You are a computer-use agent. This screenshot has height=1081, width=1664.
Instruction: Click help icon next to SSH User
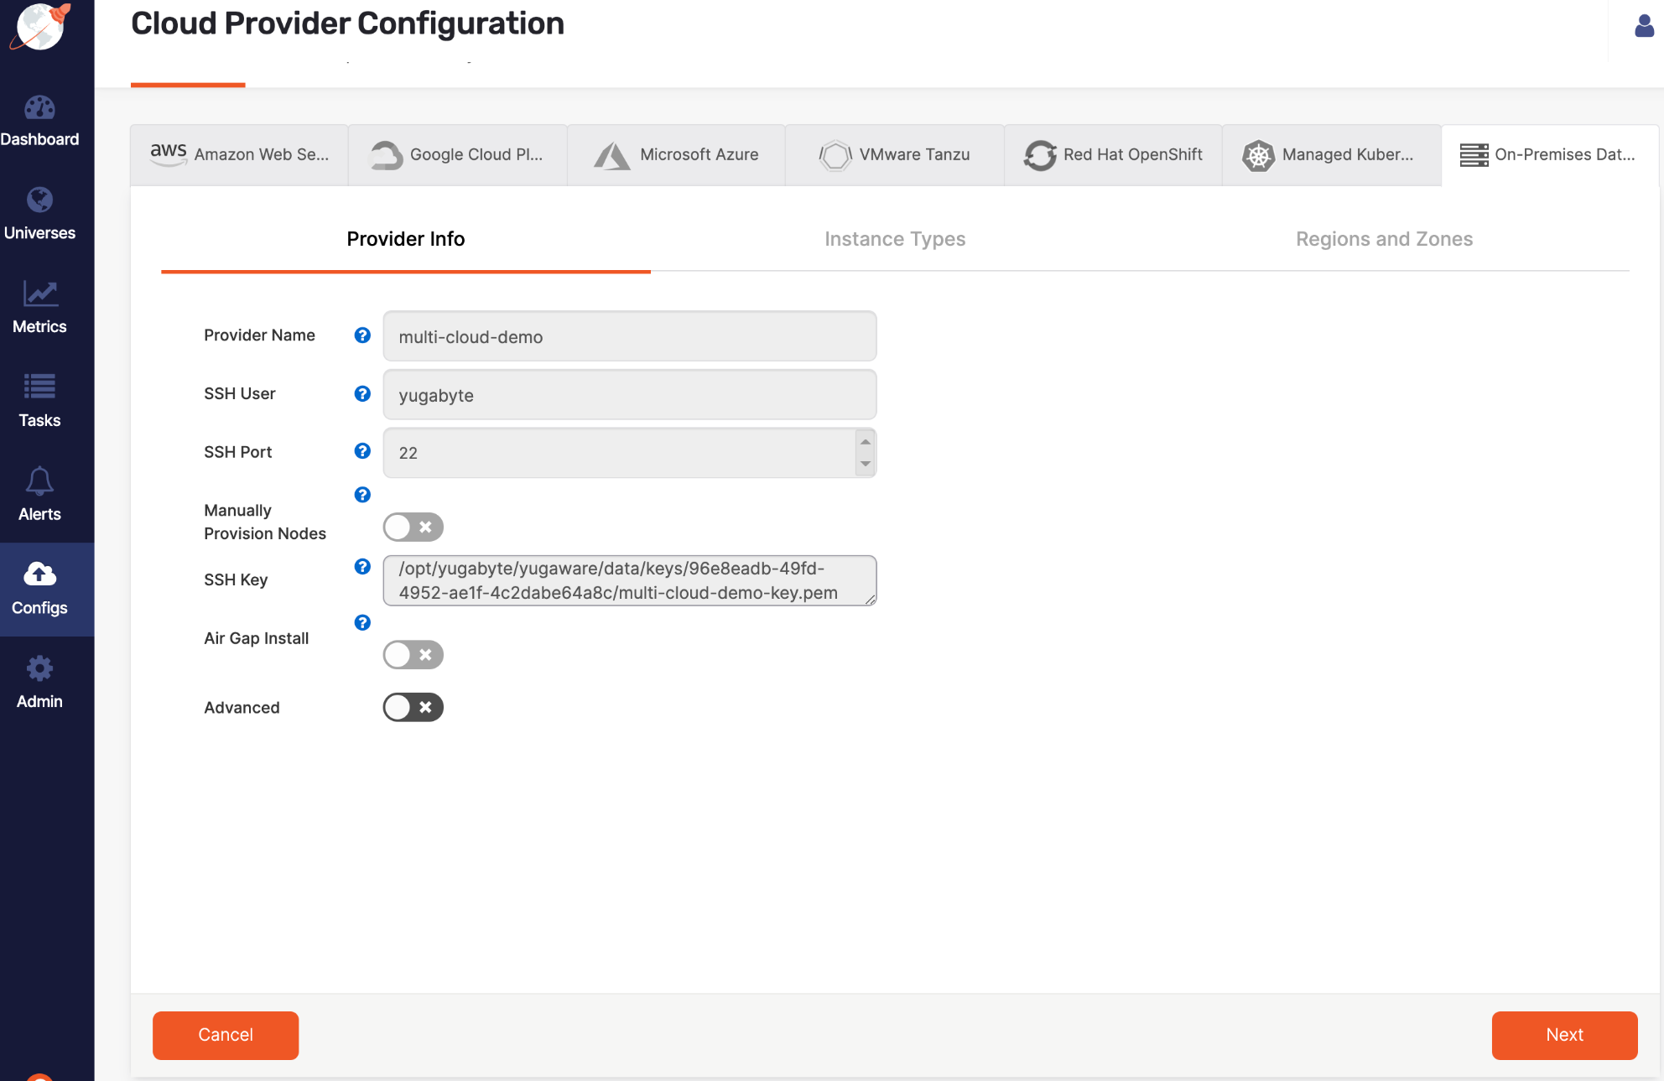click(362, 393)
